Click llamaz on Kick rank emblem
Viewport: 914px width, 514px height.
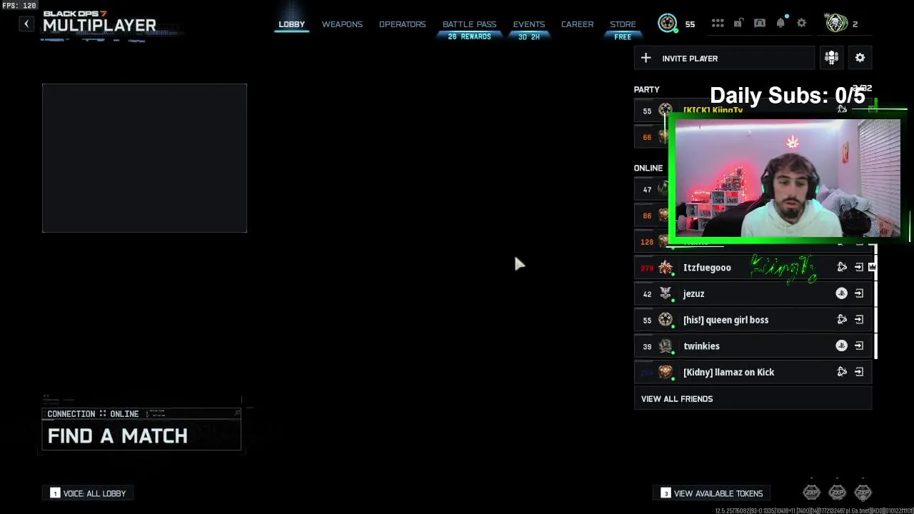click(666, 372)
